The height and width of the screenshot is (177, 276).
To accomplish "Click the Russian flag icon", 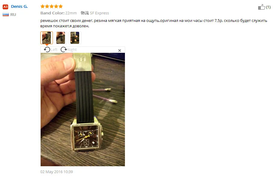I will point(6,14).
